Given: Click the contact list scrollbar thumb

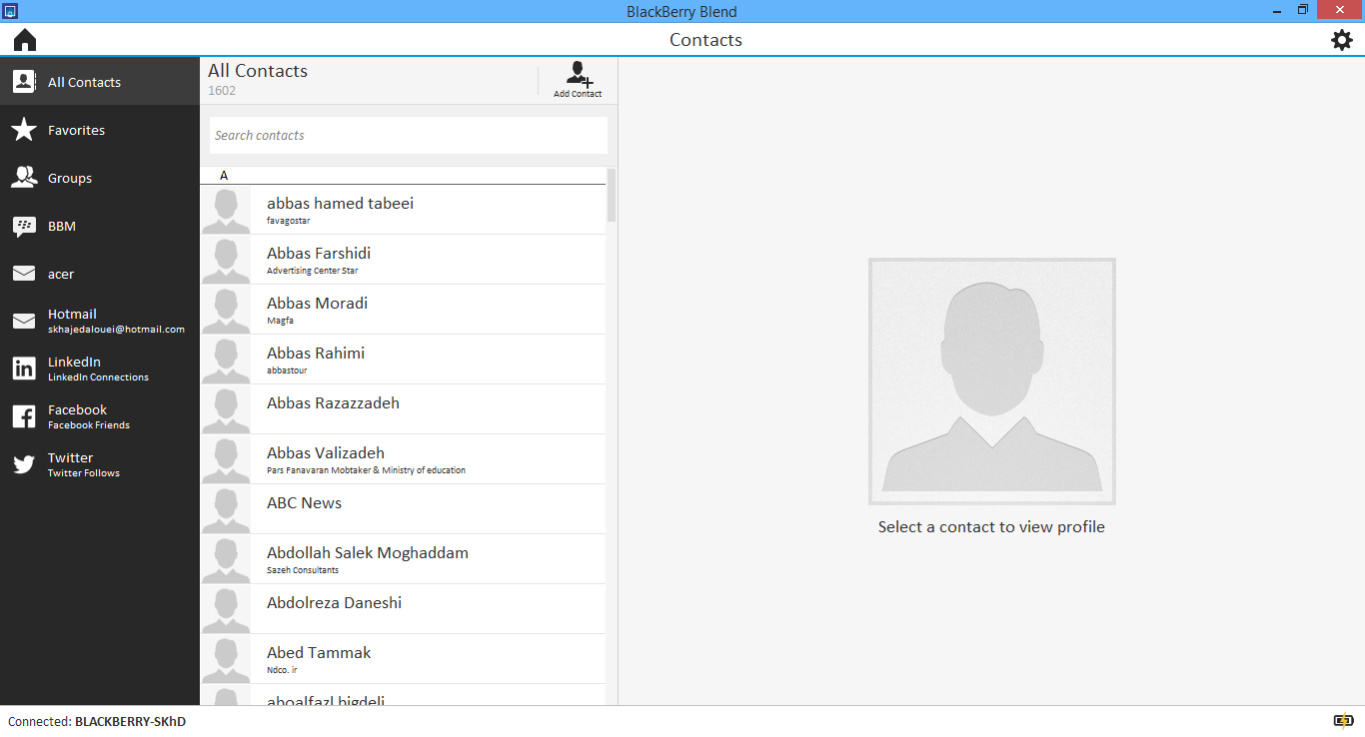Looking at the screenshot, I should [x=612, y=195].
